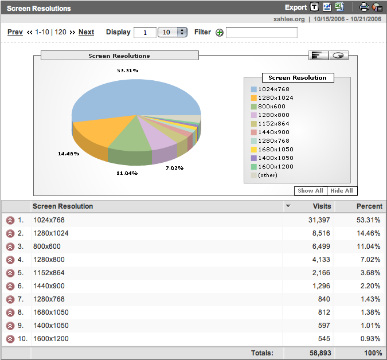The height and width of the screenshot is (360, 387).
Task: Sort by Screen Resolution column header
Action: click(x=63, y=206)
